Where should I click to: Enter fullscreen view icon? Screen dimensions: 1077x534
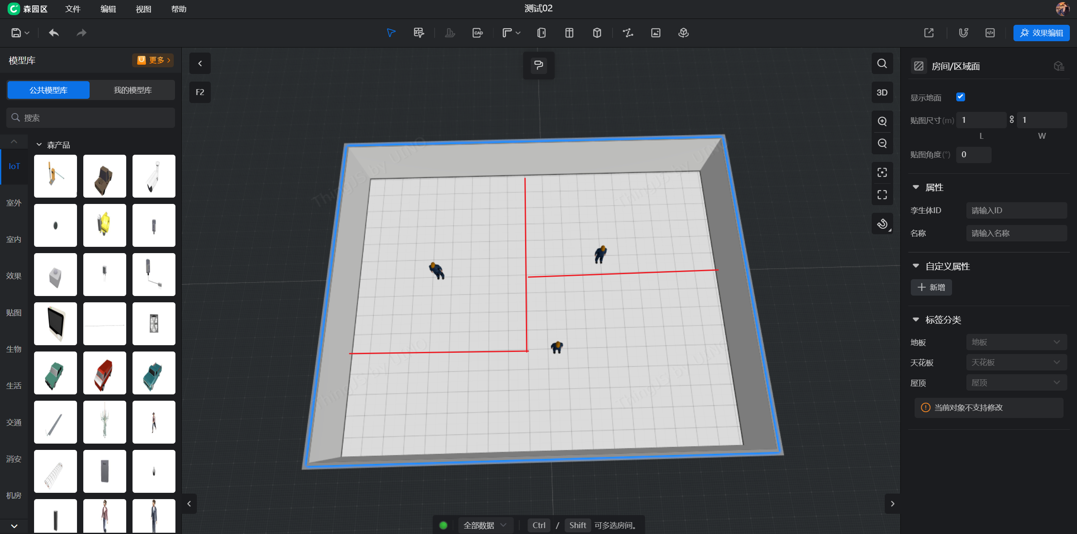[x=882, y=195]
